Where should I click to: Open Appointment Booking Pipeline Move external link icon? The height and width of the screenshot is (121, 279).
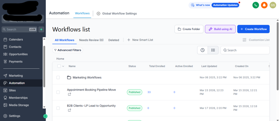69,94
